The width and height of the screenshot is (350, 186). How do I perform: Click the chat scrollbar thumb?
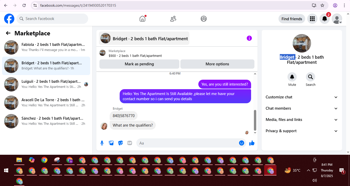pos(255,120)
